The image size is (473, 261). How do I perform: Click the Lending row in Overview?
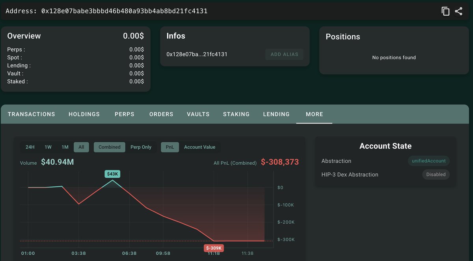tap(76, 65)
